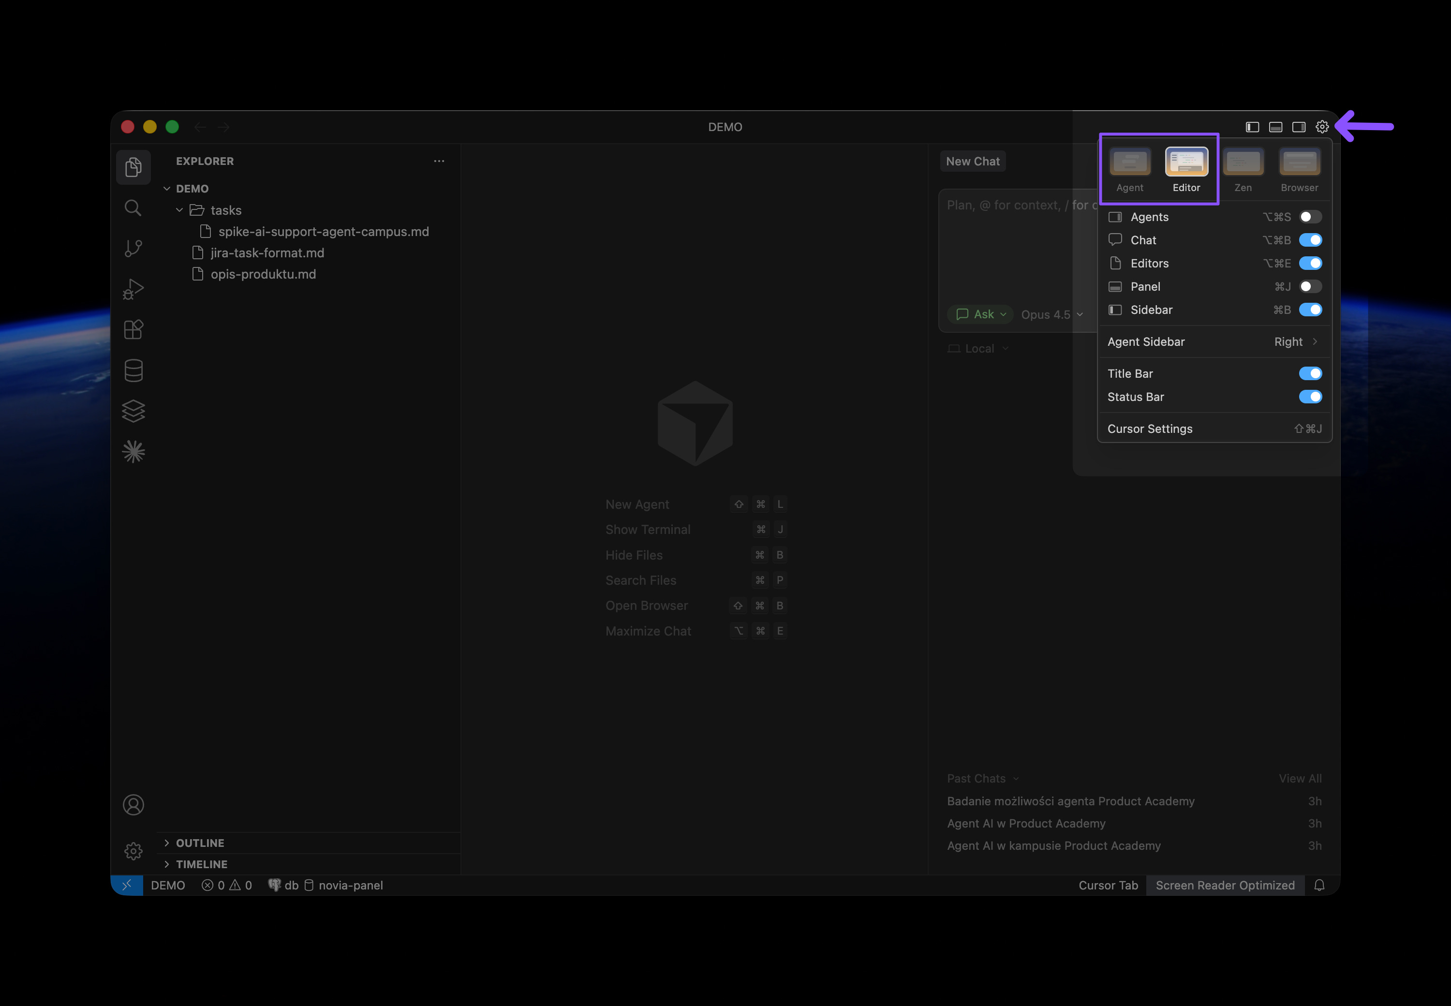This screenshot has height=1006, width=1451.
Task: Click the Search icon in the activity bar
Action: coord(133,208)
